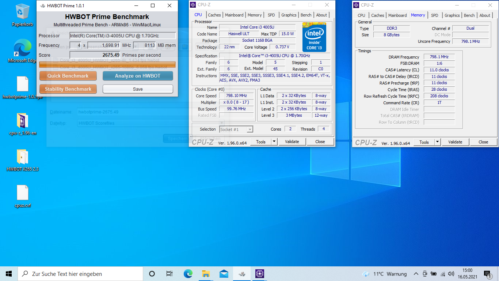499x281 pixels.
Task: Show hidden system tray icons
Action: coord(416,274)
